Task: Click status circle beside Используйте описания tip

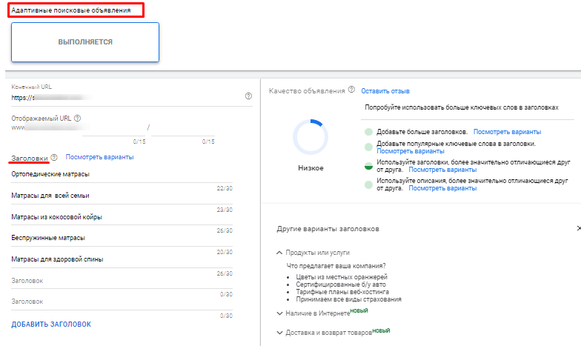Action: [x=368, y=184]
